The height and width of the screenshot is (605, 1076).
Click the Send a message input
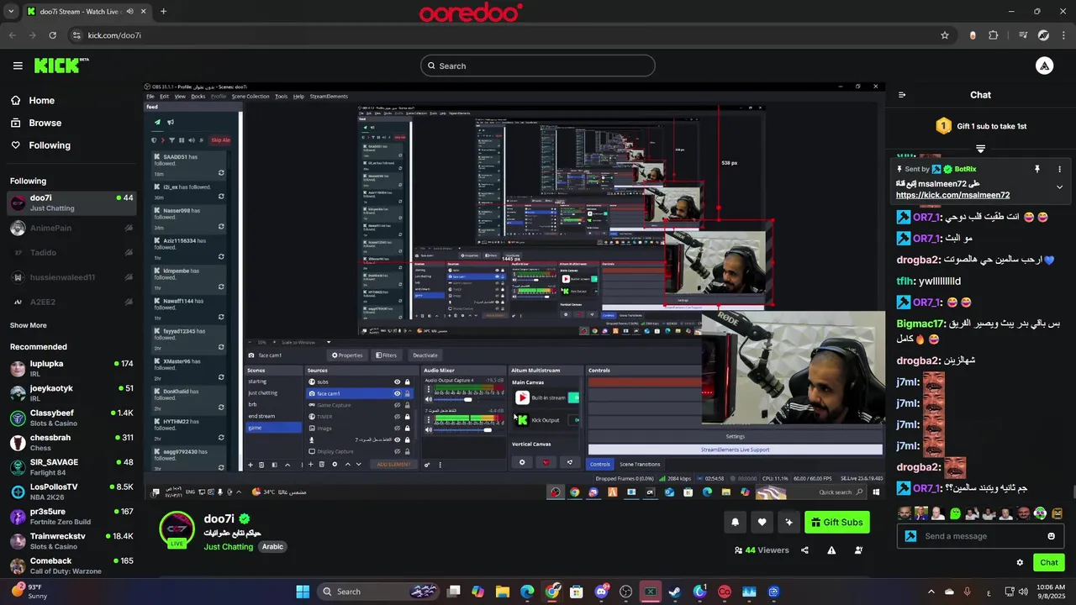(980, 536)
